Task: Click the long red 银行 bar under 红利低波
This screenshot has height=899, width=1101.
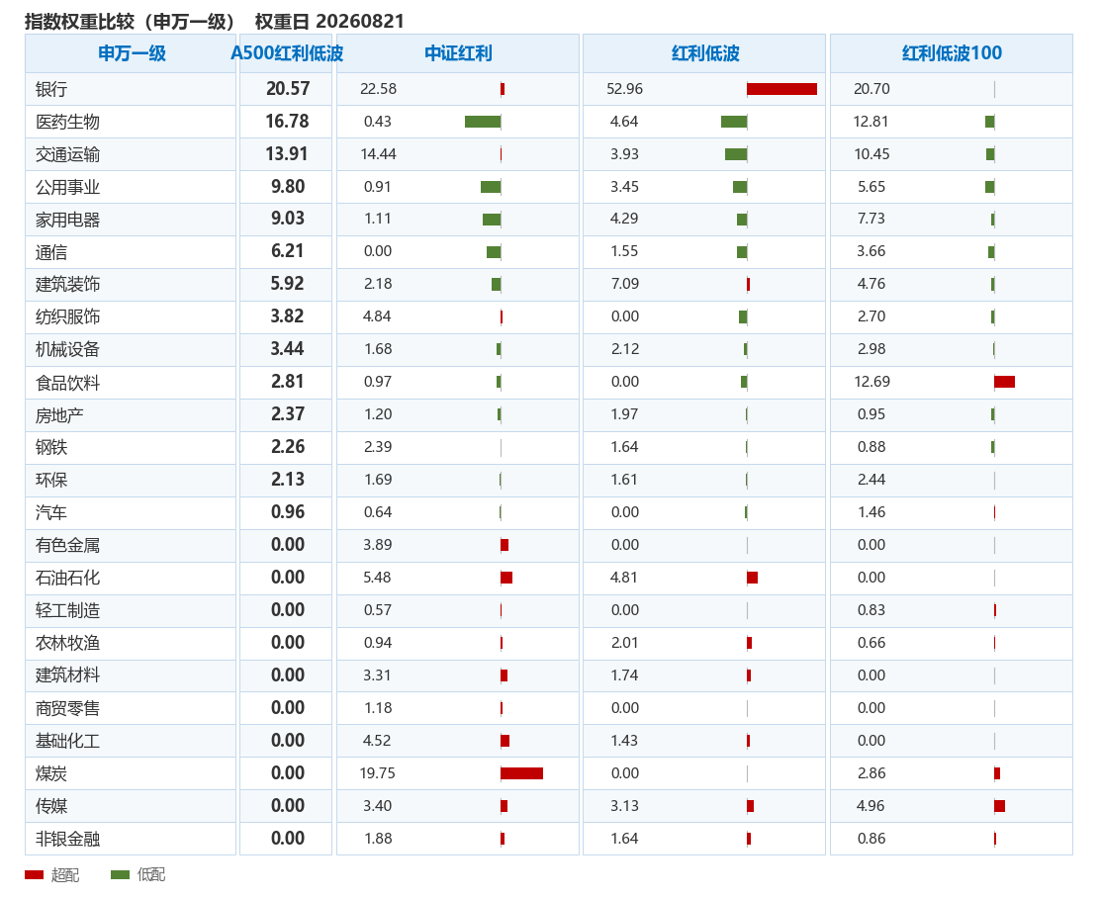Action: [x=781, y=88]
